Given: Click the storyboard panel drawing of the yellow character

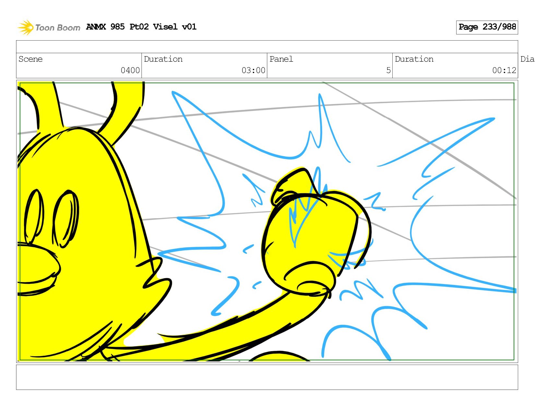Looking at the screenshot, I should 267,221.
